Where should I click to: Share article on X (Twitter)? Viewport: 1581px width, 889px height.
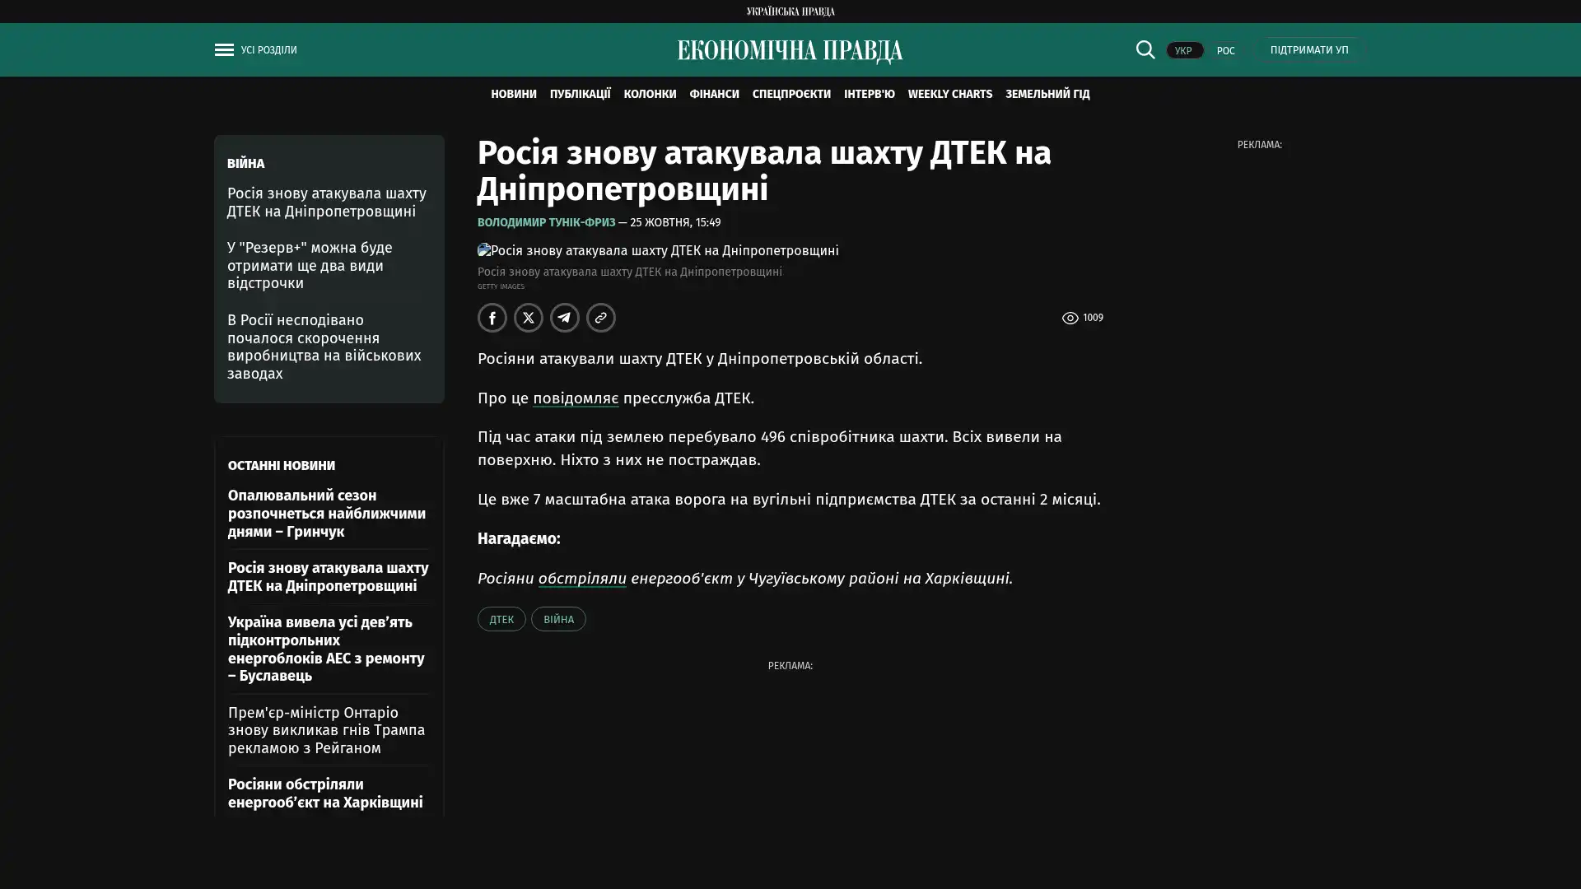[x=529, y=318]
